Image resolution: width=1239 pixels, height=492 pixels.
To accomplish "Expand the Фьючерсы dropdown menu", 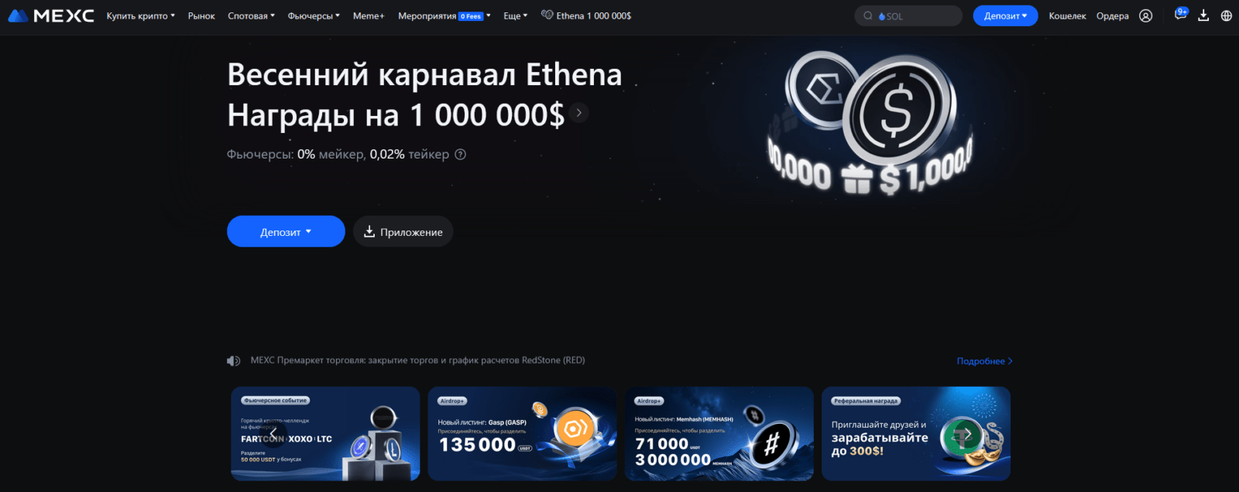I will (x=314, y=15).
